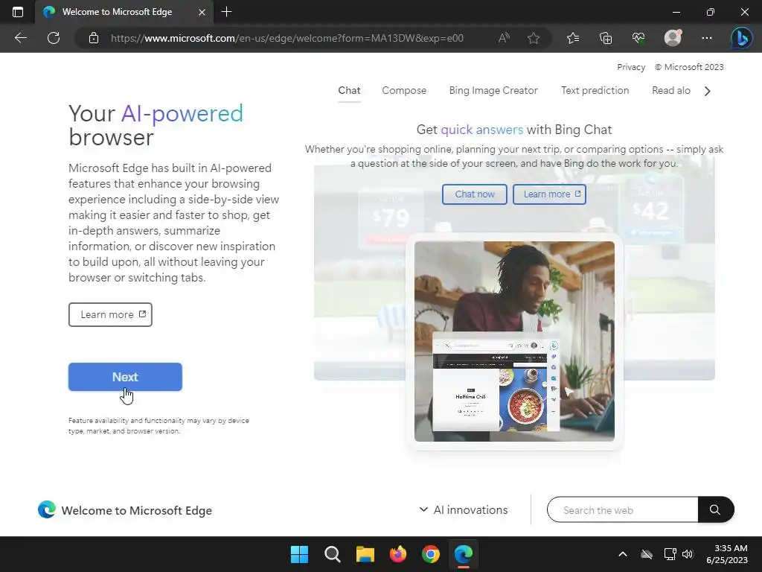The width and height of the screenshot is (762, 572).
Task: Open Collections icon
Action: point(606,38)
